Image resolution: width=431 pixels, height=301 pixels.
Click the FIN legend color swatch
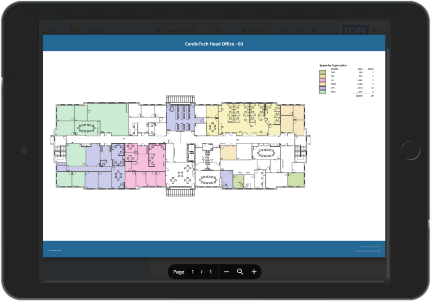322,76
